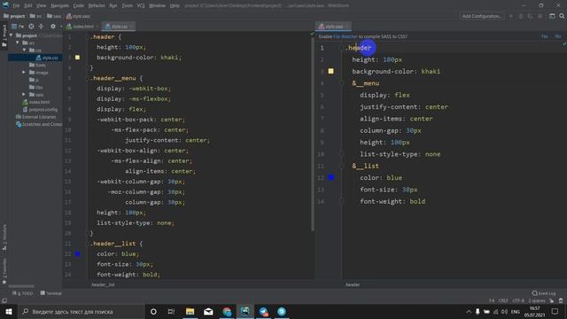Click the CRLF line separator in status bar

pos(503,300)
